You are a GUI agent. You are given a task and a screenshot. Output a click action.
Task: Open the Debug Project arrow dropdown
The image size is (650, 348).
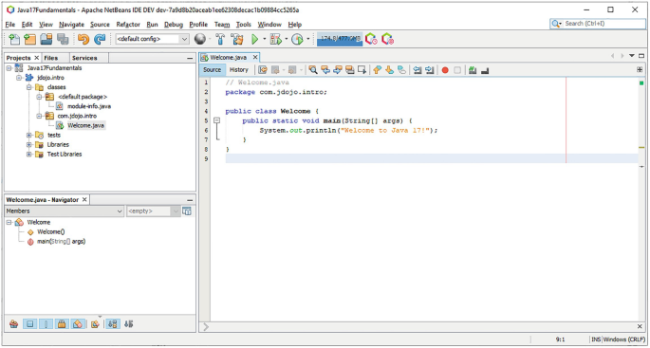(x=286, y=40)
